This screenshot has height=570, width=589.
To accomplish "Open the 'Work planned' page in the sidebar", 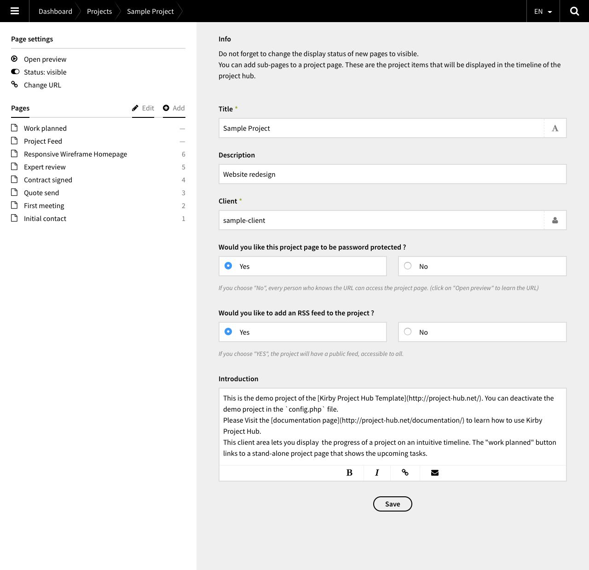I will 45,128.
